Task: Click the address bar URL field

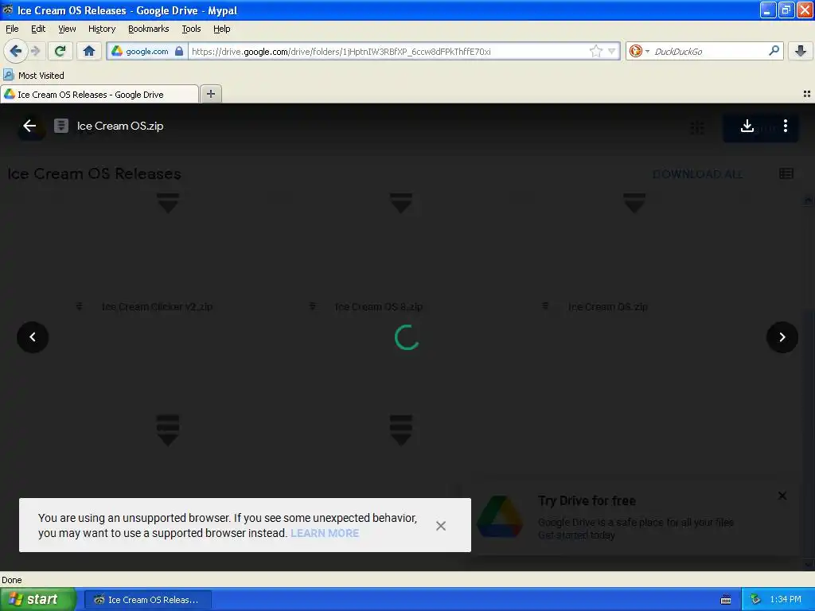Action: pos(388,51)
